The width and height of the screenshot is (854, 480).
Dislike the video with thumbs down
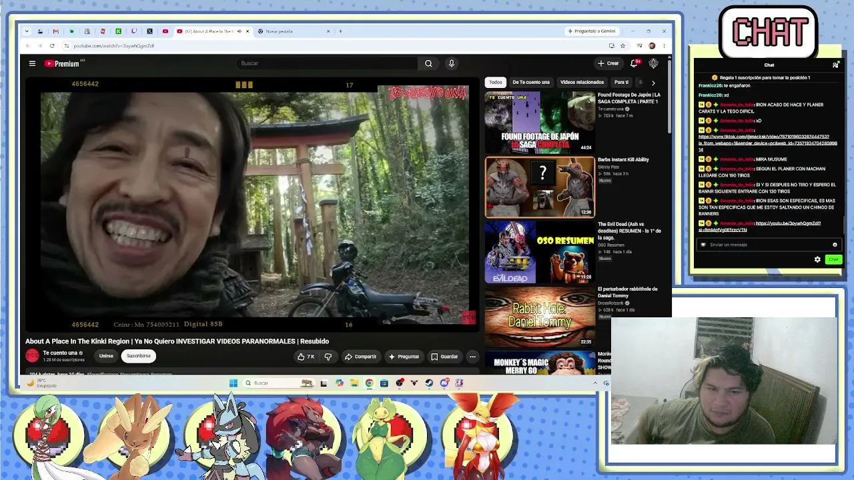[x=328, y=357]
